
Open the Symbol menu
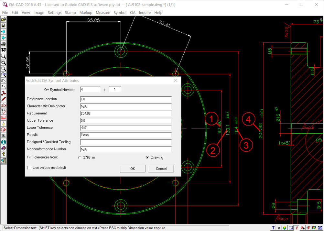pos(120,13)
